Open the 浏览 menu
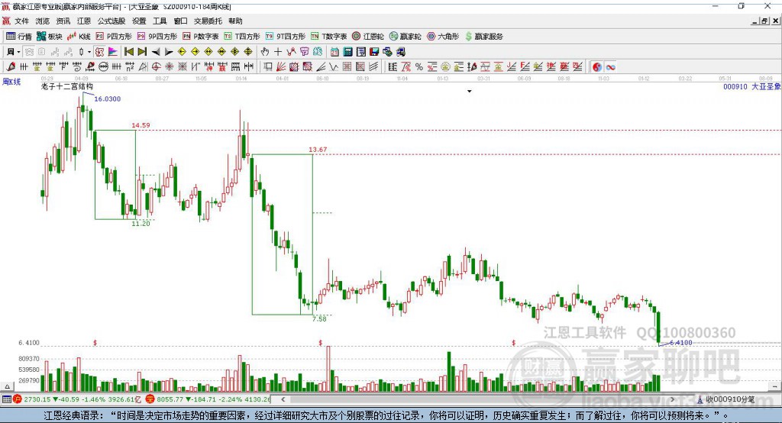This screenshot has height=423, width=782. [x=43, y=21]
